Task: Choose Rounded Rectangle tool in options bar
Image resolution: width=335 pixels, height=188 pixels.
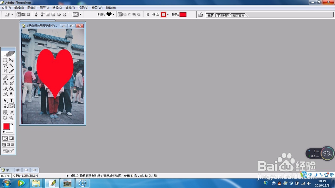Action: [53, 14]
